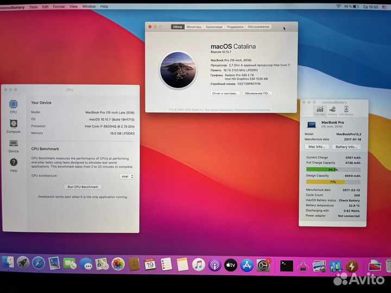
Task: Open Messages from the Dock
Action: (x=86, y=264)
